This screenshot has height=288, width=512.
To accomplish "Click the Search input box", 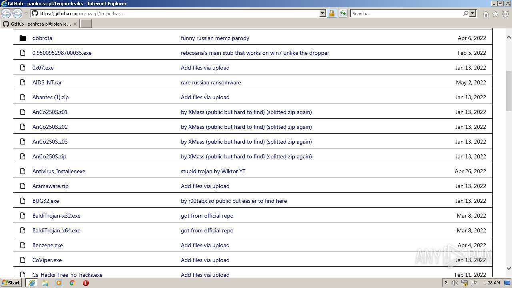I will click(406, 14).
